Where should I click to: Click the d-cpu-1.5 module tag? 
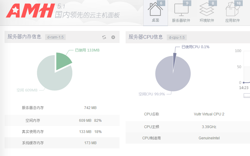[x=176, y=37]
